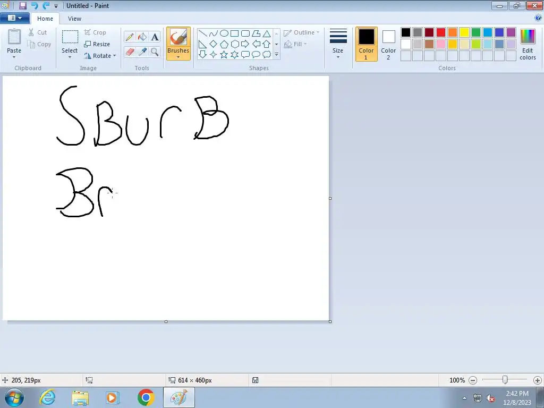Screen dimensions: 544x408
Task: Activate Color 2 selector
Action: coord(388,44)
